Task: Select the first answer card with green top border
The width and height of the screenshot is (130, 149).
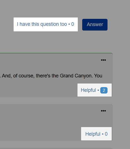Action: click(x=56, y=75)
